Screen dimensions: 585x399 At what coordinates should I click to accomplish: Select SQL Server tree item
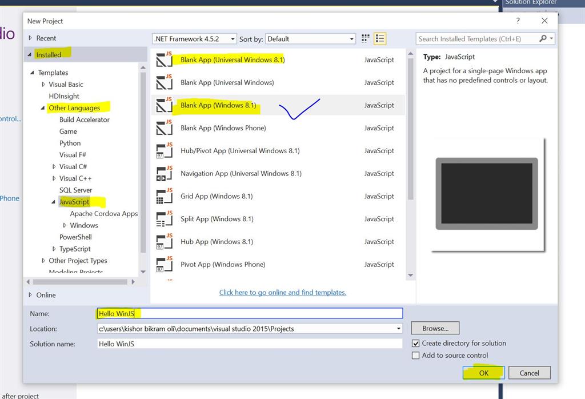75,190
